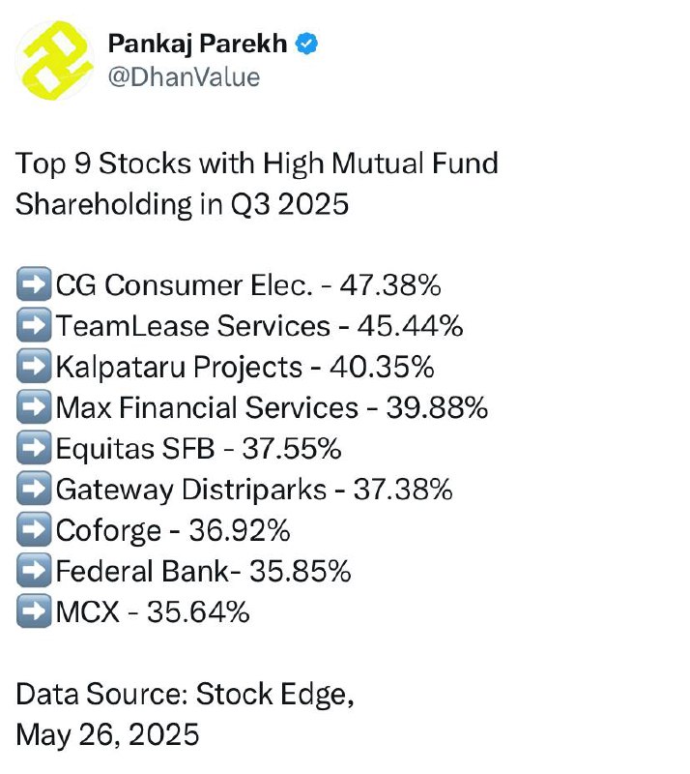Click arrow emoji beside Equitas SFB
This screenshot has height=774, width=690.
(x=34, y=447)
